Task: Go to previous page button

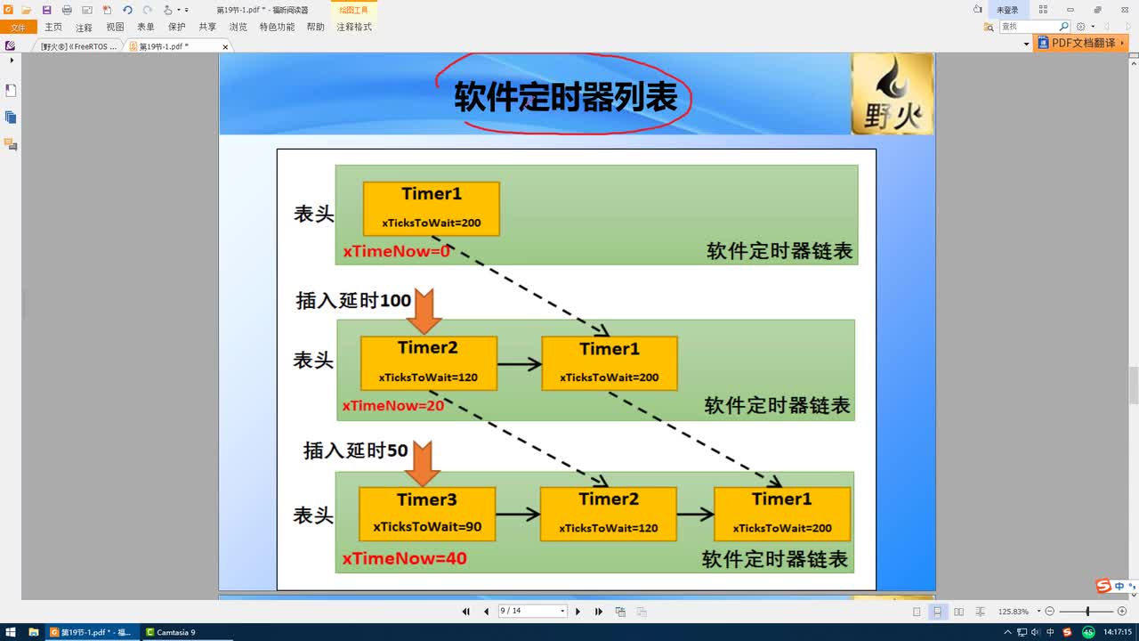Action: tap(486, 612)
